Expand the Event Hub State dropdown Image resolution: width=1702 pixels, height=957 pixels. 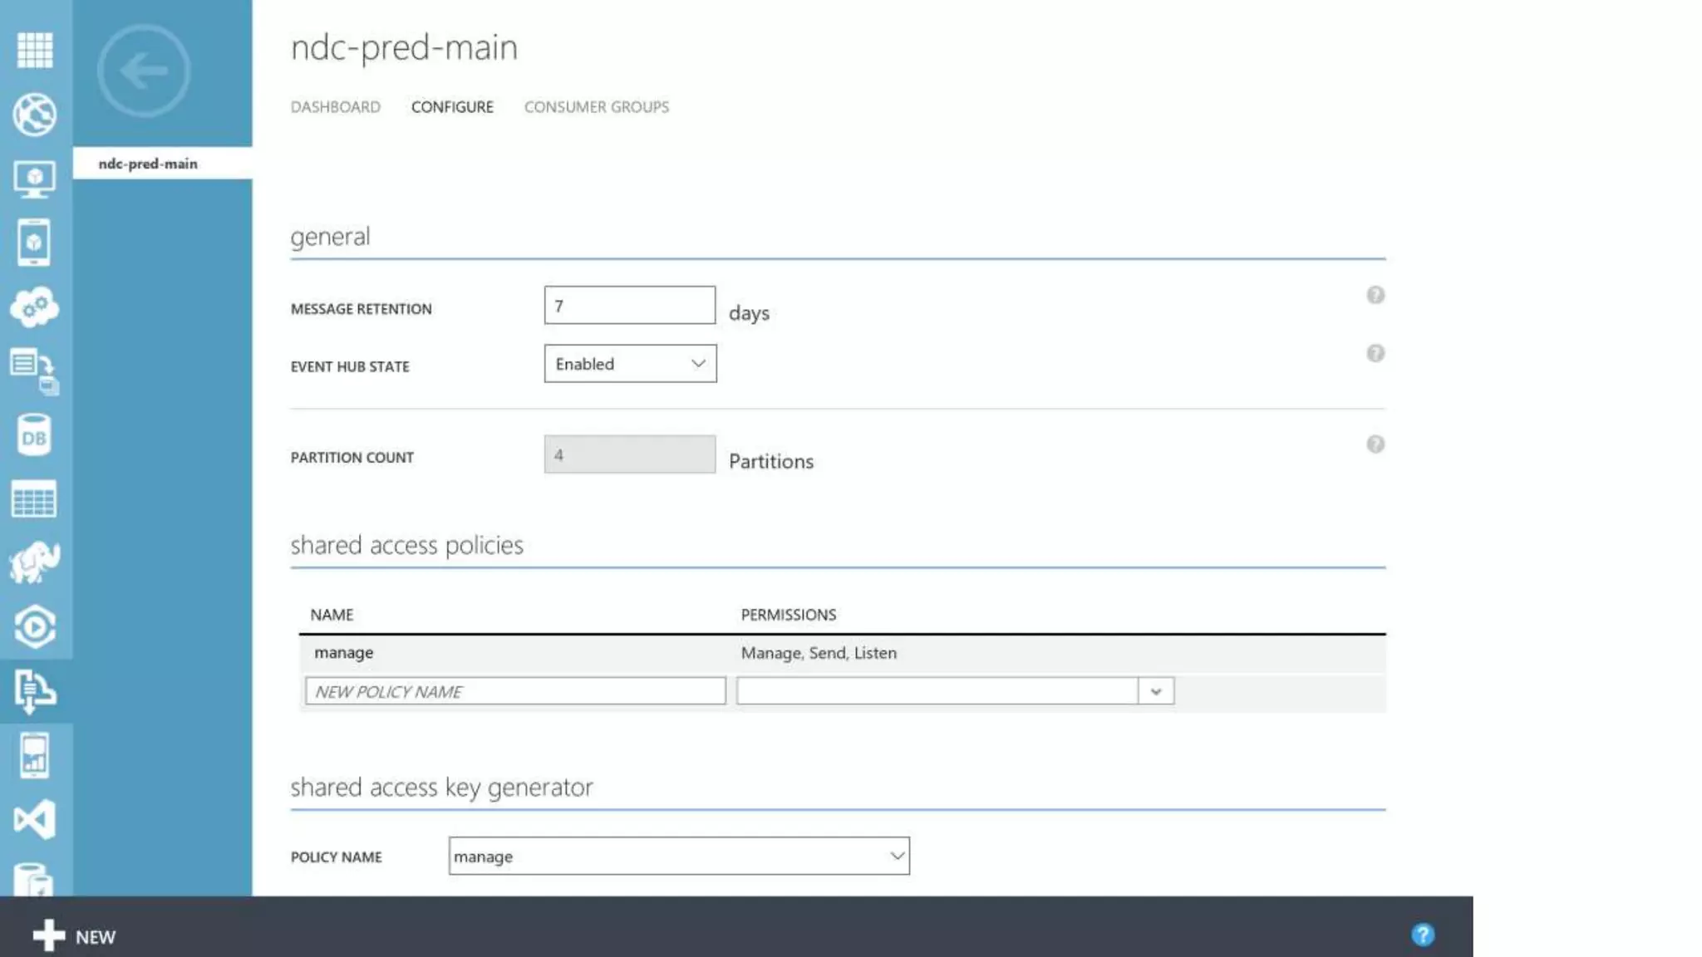tap(630, 364)
